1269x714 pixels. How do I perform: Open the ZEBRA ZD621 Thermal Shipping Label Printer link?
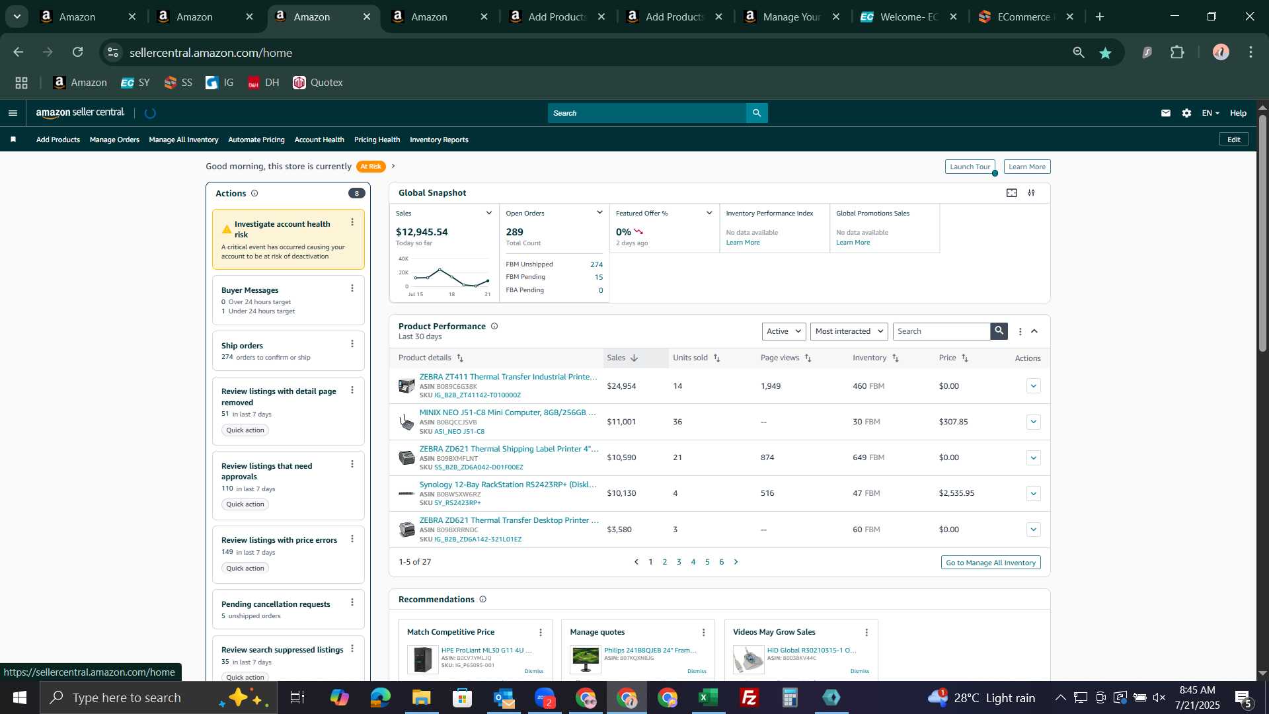click(509, 449)
